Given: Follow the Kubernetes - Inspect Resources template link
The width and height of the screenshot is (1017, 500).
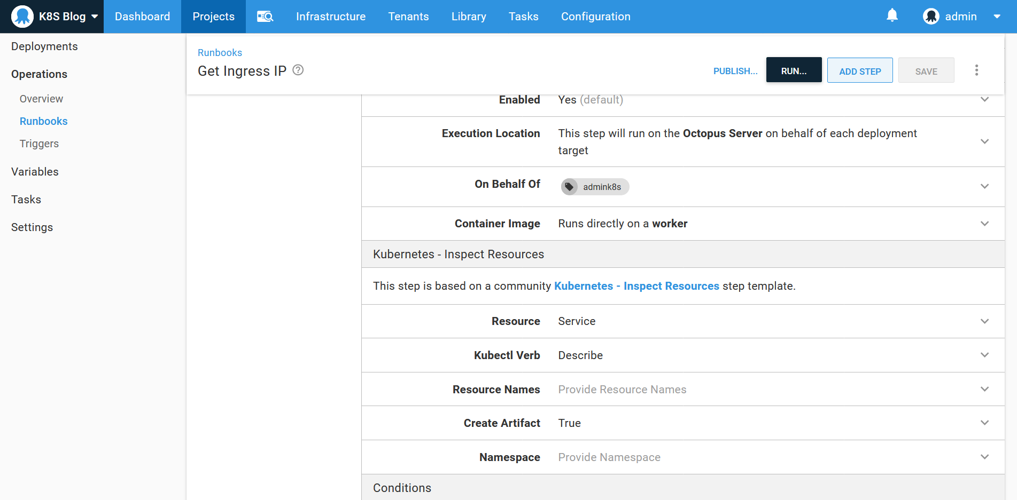Looking at the screenshot, I should pos(636,286).
